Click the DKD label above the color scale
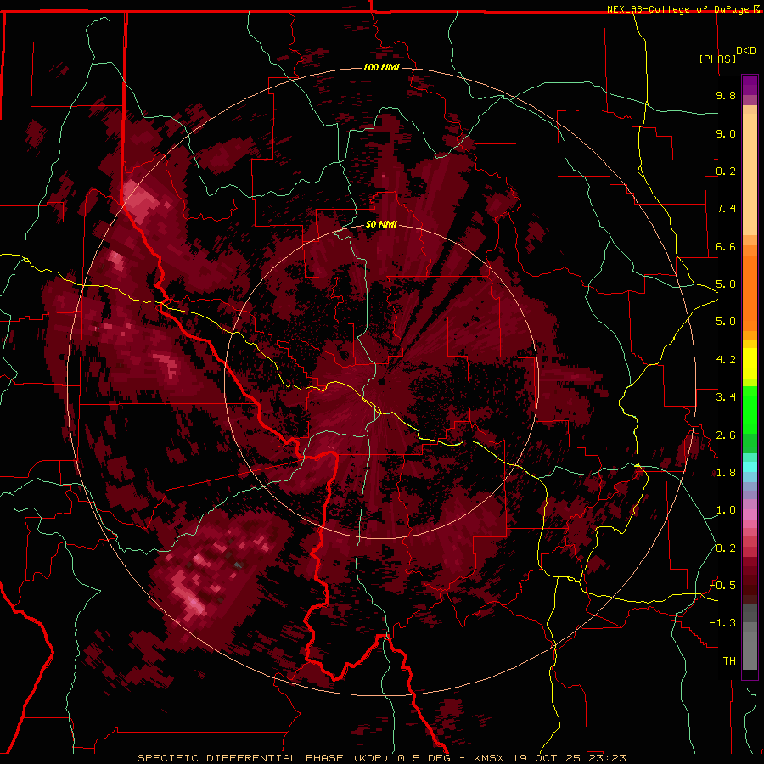This screenshot has height=764, width=764. (x=746, y=51)
